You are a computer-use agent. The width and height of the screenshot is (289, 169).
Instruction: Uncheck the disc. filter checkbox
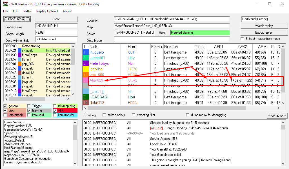[5, 110]
